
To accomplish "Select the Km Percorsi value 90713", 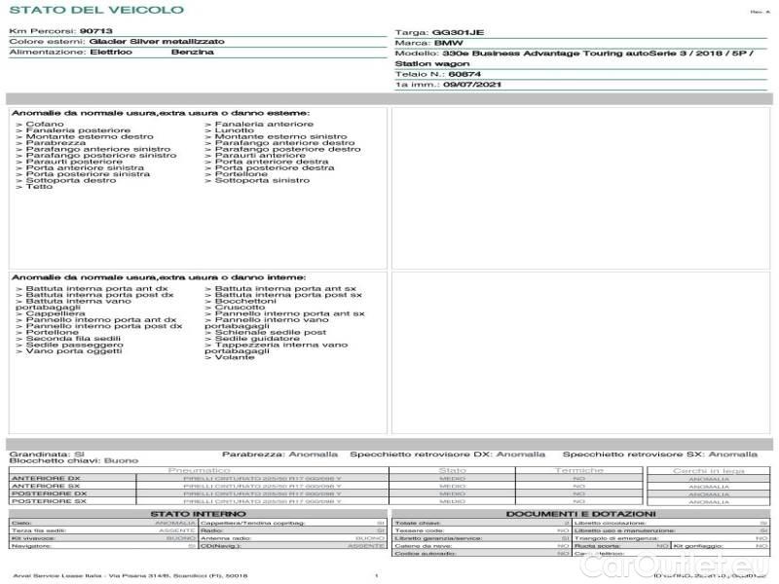I will [x=95, y=31].
